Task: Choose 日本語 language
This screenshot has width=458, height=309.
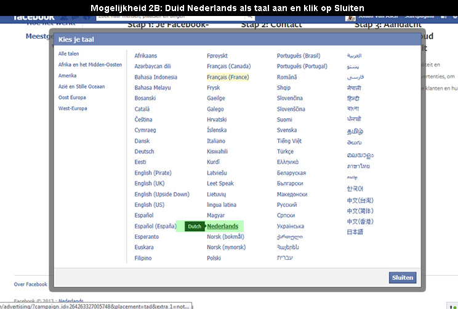Action: click(x=355, y=232)
